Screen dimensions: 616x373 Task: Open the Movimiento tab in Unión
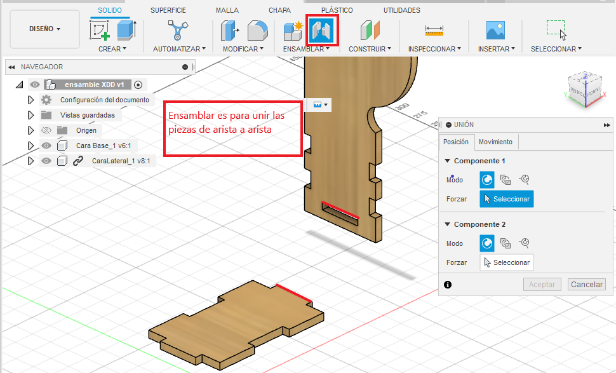point(495,142)
